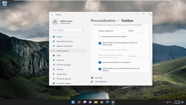
Task: Click the Personalization brush icon
Action: (x=54, y=51)
